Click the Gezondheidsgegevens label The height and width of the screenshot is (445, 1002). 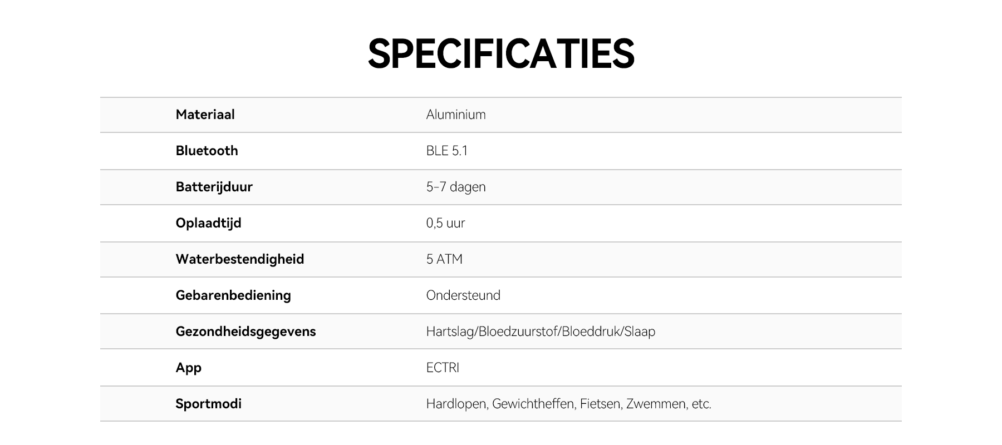pyautogui.click(x=245, y=332)
